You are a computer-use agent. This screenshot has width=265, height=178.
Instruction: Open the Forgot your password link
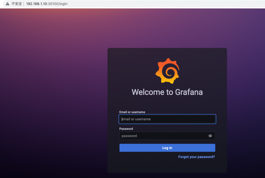[x=197, y=157]
